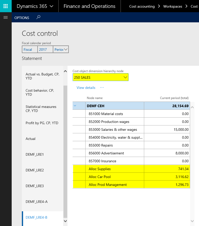The width and height of the screenshot is (199, 226).
Task: Select the Actual vs. Budget statement tab
Action: coord(42,76)
